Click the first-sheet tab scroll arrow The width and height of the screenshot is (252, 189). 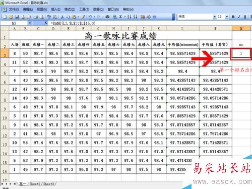coord(2,184)
